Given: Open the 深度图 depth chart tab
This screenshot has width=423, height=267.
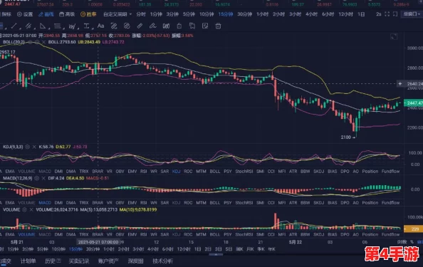Looking at the screenshot, I should pos(135,261).
